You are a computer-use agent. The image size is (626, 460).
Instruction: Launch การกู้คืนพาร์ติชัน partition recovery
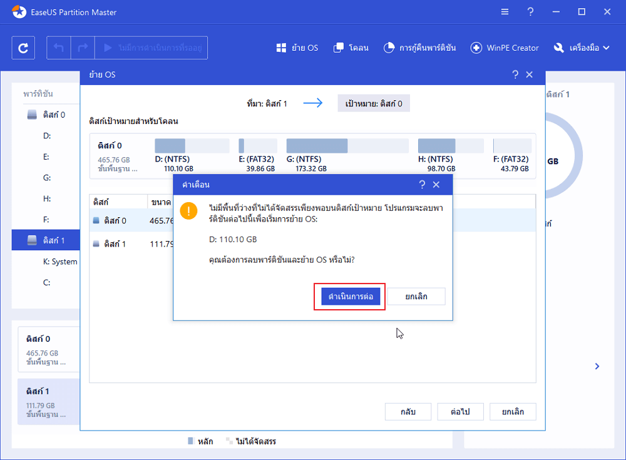pyautogui.click(x=419, y=48)
